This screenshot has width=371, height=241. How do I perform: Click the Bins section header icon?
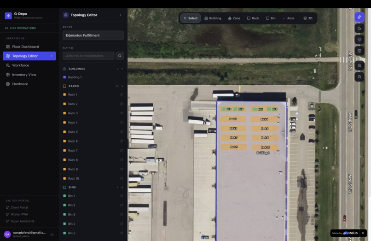click(64, 187)
